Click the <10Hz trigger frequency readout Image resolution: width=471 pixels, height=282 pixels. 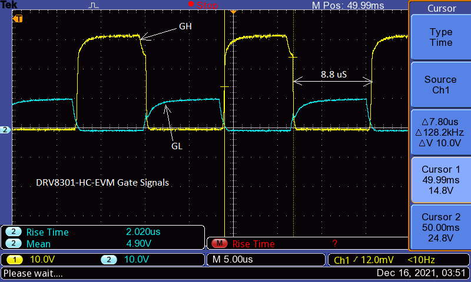tap(421, 260)
